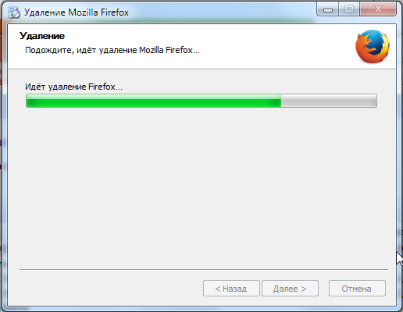The image size is (403, 312).
Task: Click the bold Удаление heading
Action: [42, 36]
